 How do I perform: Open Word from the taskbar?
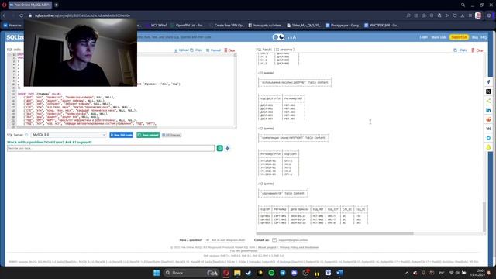339,273
